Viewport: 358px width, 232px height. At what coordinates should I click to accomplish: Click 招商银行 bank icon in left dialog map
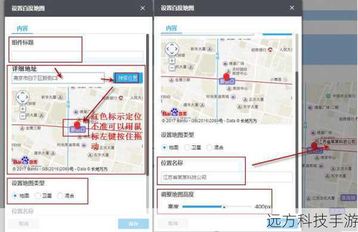[x=121, y=98]
